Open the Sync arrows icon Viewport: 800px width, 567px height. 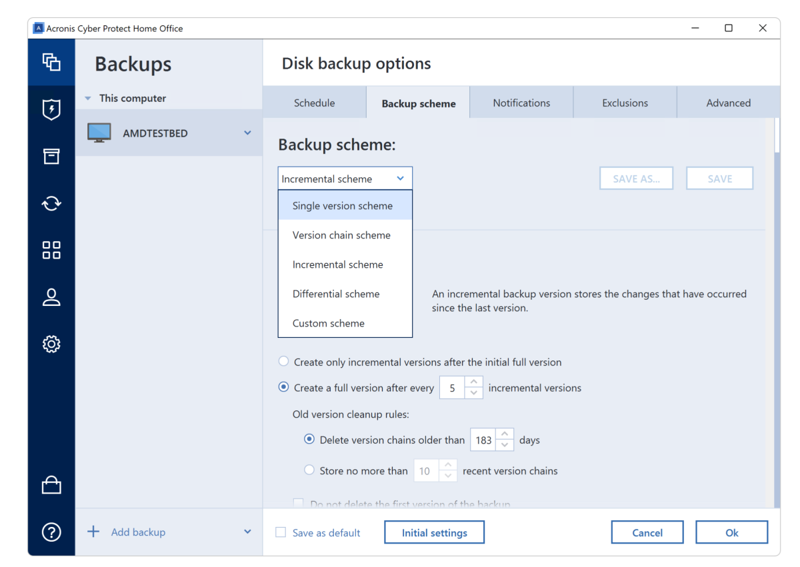[51, 203]
